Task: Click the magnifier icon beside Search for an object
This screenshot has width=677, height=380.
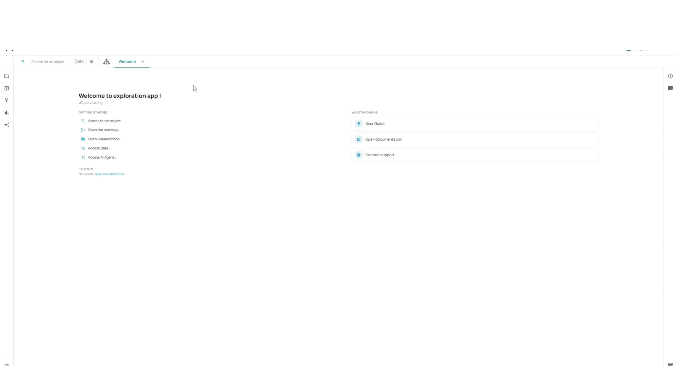Action: [83, 121]
